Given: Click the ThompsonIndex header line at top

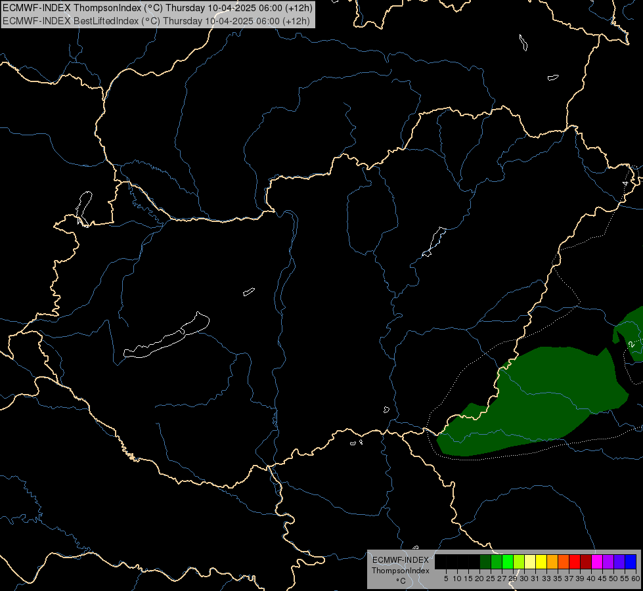Looking at the screenshot, I should pyautogui.click(x=158, y=7).
